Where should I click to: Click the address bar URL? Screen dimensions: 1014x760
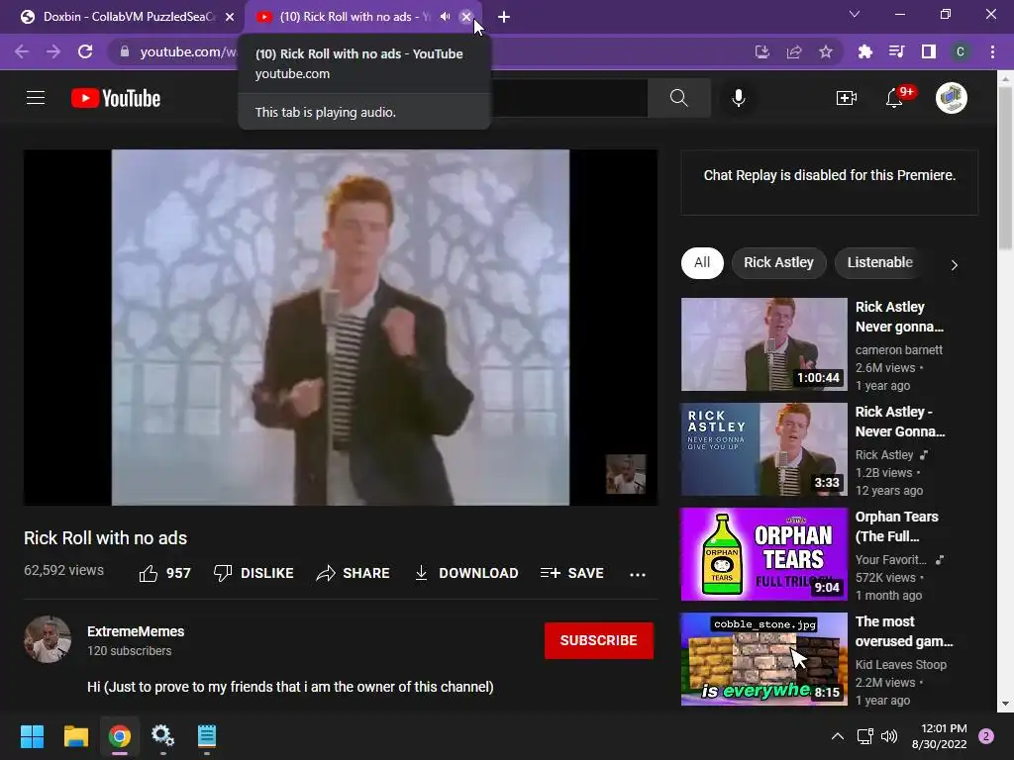point(187,51)
